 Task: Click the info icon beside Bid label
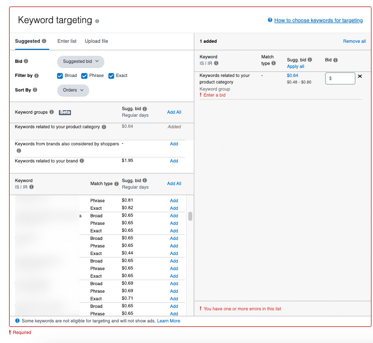(26, 61)
